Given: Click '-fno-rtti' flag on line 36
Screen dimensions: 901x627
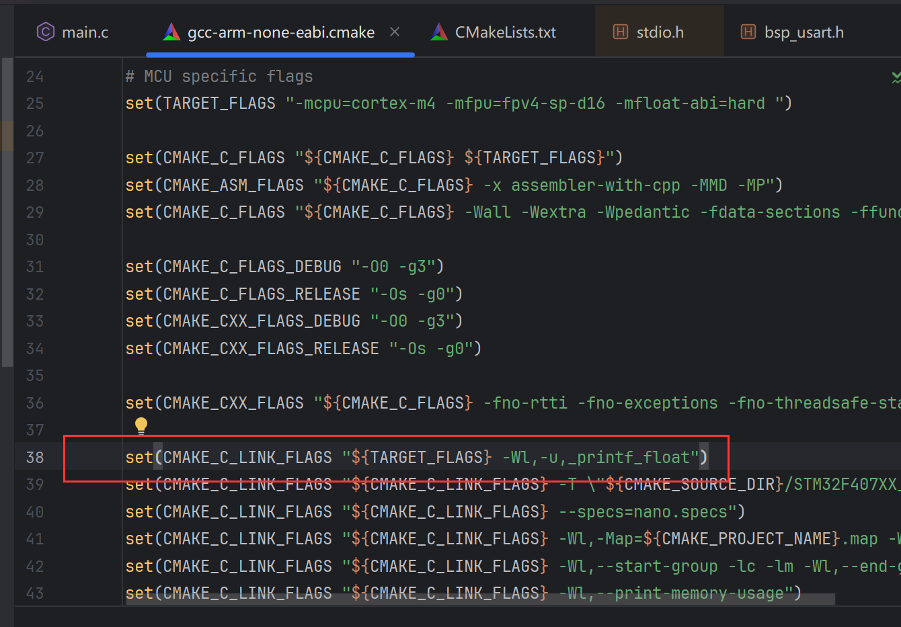Looking at the screenshot, I should pyautogui.click(x=525, y=403).
